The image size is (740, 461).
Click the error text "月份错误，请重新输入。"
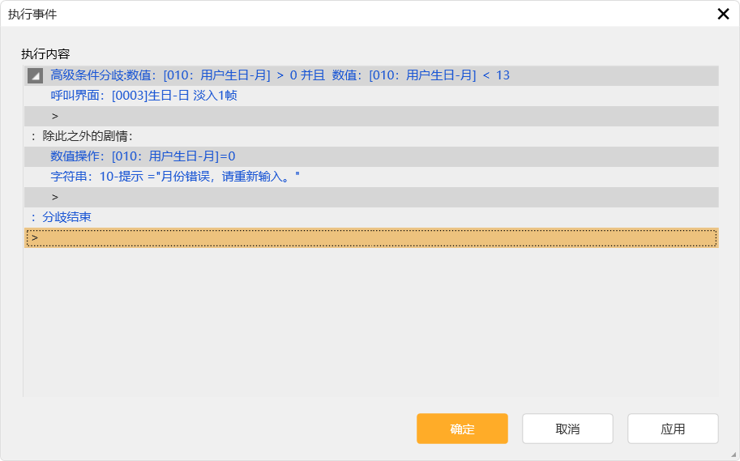[227, 177]
